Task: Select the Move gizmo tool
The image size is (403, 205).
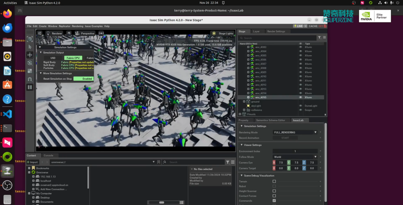Action: coord(30,55)
